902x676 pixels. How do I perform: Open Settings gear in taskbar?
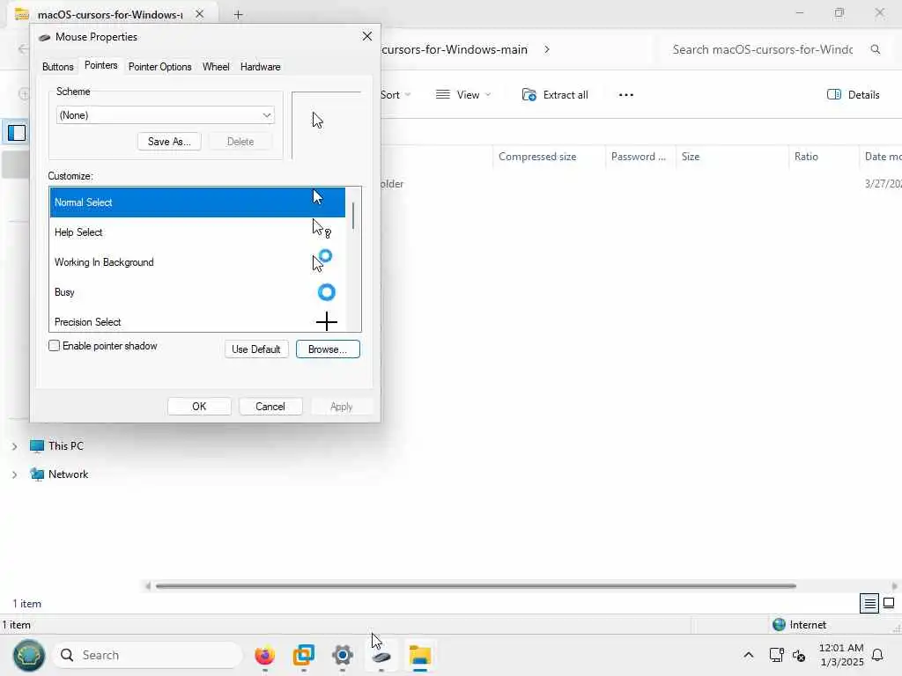pos(343,655)
